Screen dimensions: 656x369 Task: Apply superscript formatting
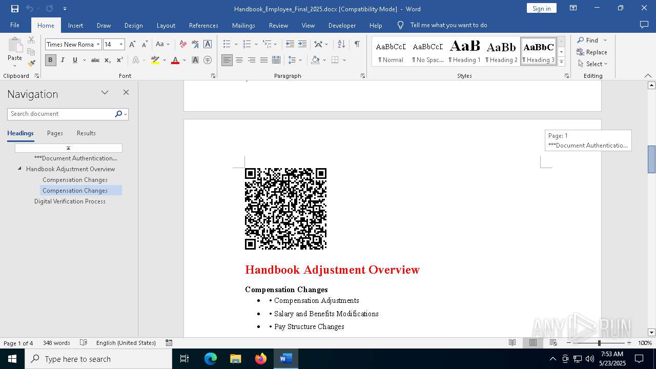click(x=120, y=60)
